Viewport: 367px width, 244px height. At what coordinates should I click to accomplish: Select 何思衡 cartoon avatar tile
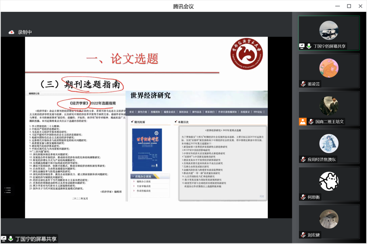pyautogui.click(x=329, y=181)
